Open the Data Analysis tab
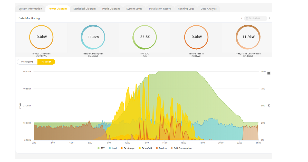The width and height of the screenshot is (308, 162). [x=209, y=9]
